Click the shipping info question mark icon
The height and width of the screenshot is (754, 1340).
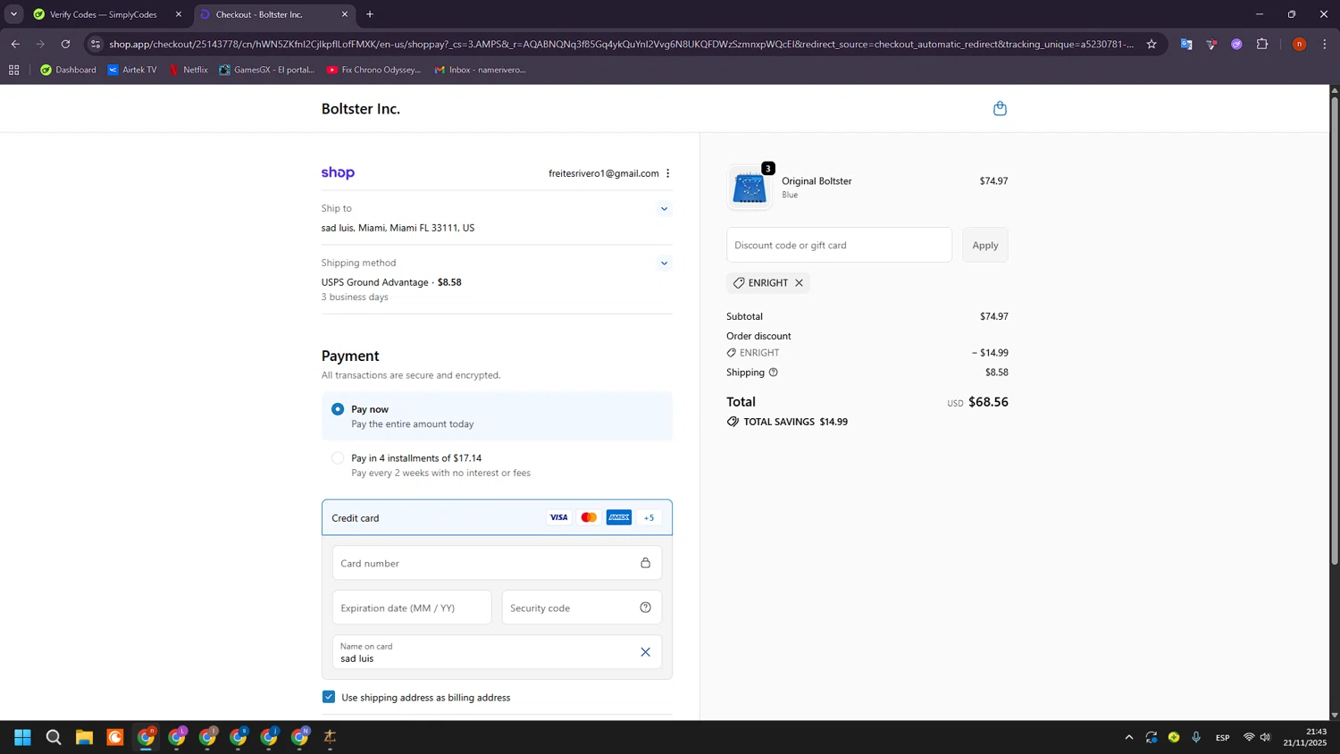pyautogui.click(x=774, y=373)
